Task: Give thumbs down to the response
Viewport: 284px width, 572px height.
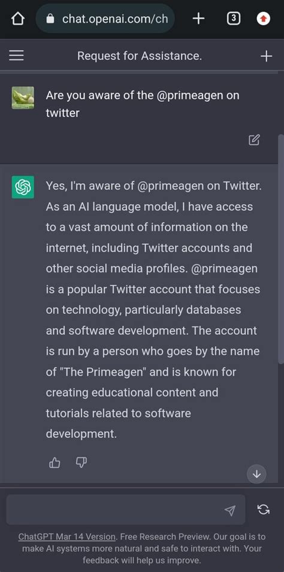Action: pos(81,462)
